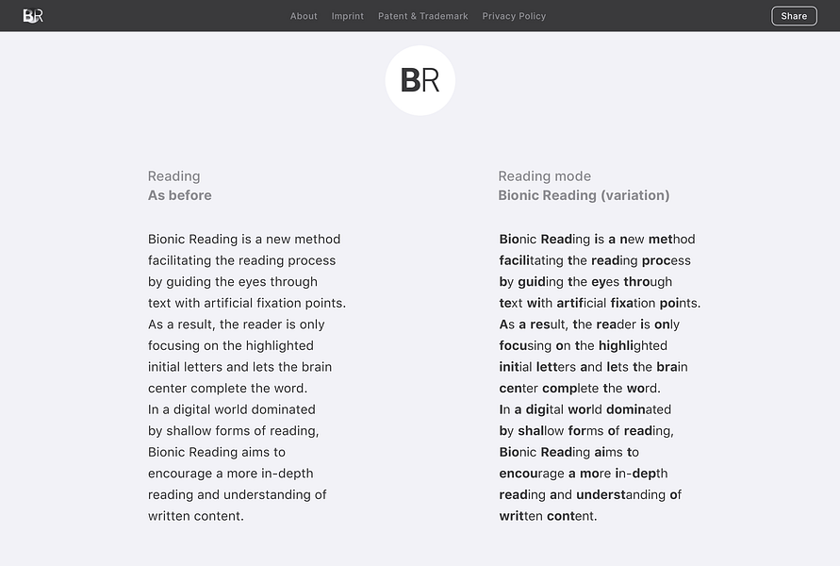Click the gray 'Reading' label above the left column
The image size is (840, 566).
click(x=173, y=175)
